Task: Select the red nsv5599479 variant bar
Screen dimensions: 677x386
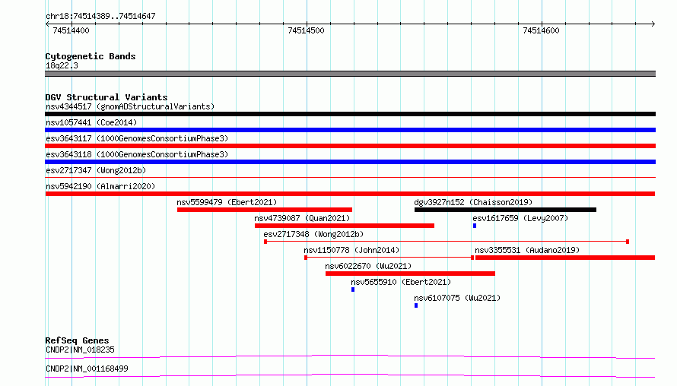Action: (265, 210)
